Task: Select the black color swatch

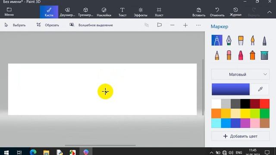Action: pyautogui.click(x=245, y=104)
